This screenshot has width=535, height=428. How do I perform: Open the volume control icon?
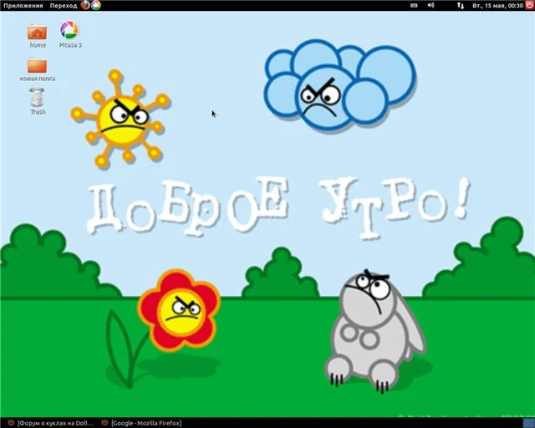[x=431, y=6]
